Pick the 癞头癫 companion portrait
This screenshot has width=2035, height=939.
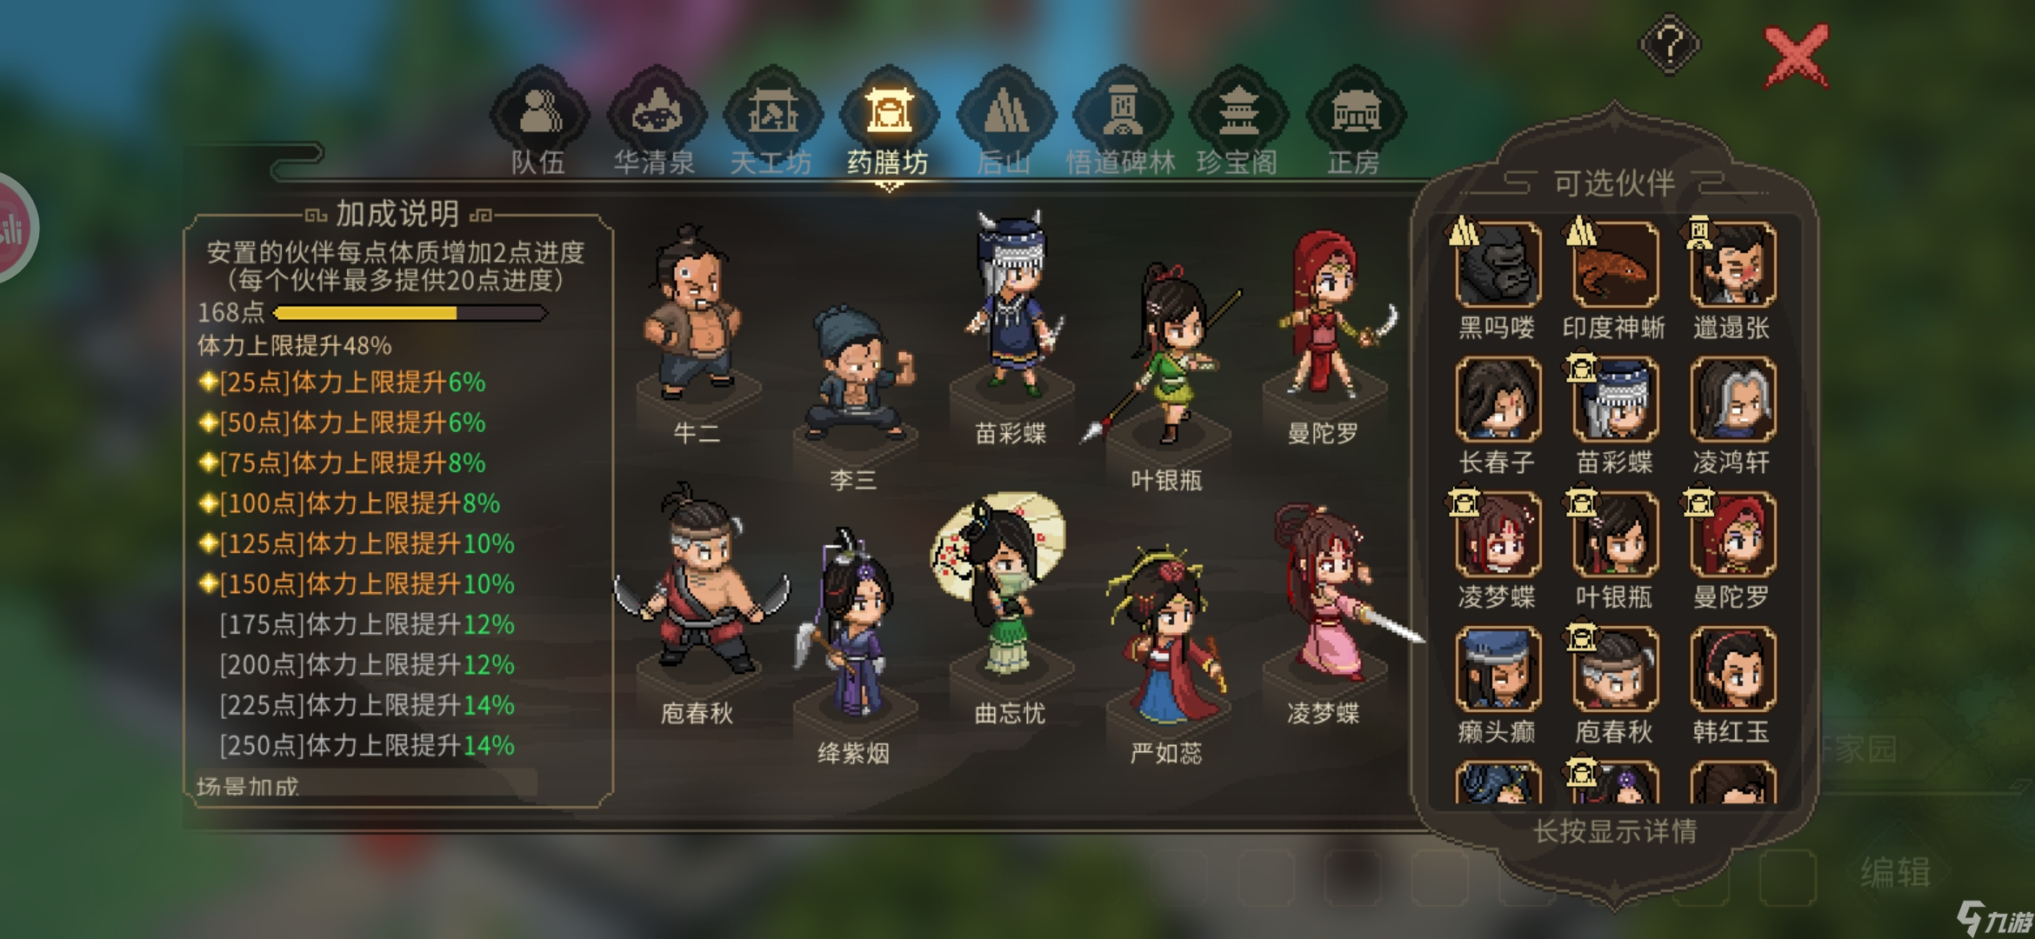[1498, 669]
